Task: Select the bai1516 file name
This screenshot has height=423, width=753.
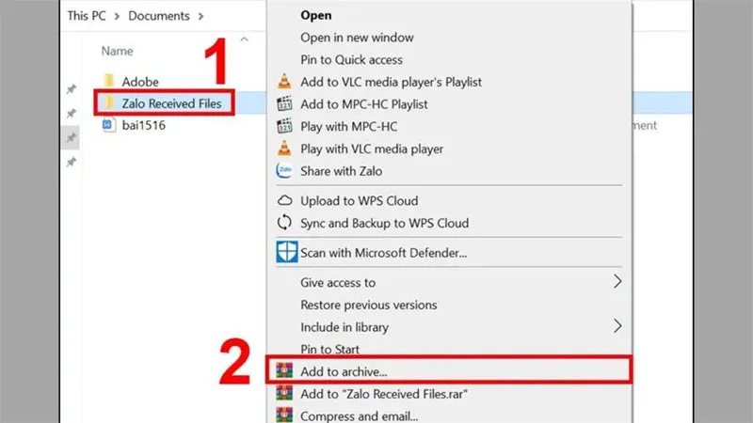Action: [144, 125]
